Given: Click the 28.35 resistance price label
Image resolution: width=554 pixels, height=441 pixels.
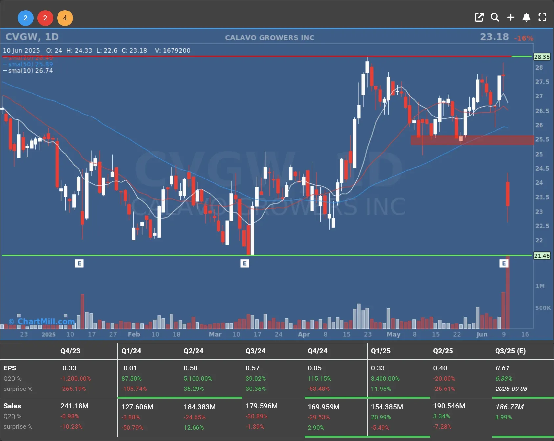Looking at the screenshot, I should 542,57.
